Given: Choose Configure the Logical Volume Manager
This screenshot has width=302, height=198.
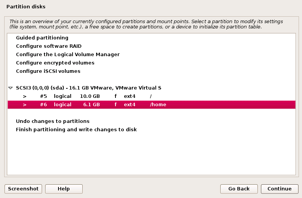Looking at the screenshot, I should [x=68, y=55].
